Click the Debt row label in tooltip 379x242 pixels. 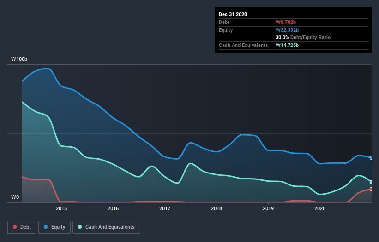tap(224, 22)
